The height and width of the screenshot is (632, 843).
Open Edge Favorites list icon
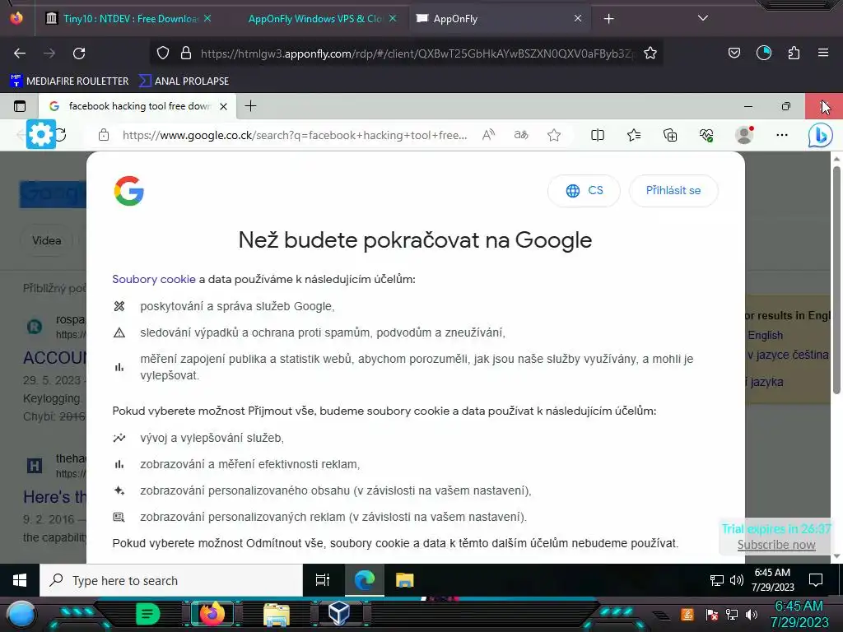coord(634,135)
